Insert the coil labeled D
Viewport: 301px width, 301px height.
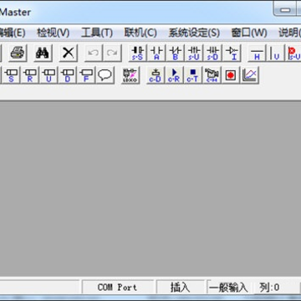[67, 75]
